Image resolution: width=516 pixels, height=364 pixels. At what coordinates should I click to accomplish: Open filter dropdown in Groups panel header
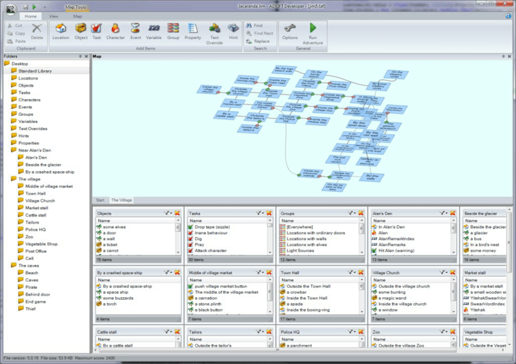352,214
